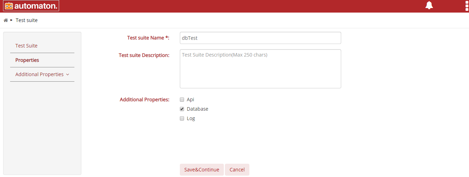This screenshot has width=469, height=177.
Task: Click the Cancel button
Action: (x=237, y=170)
